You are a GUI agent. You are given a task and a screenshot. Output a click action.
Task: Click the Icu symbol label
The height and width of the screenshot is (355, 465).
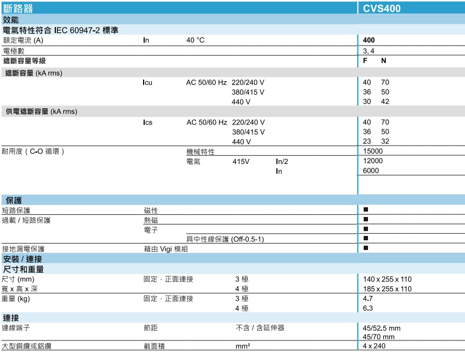coord(147,82)
